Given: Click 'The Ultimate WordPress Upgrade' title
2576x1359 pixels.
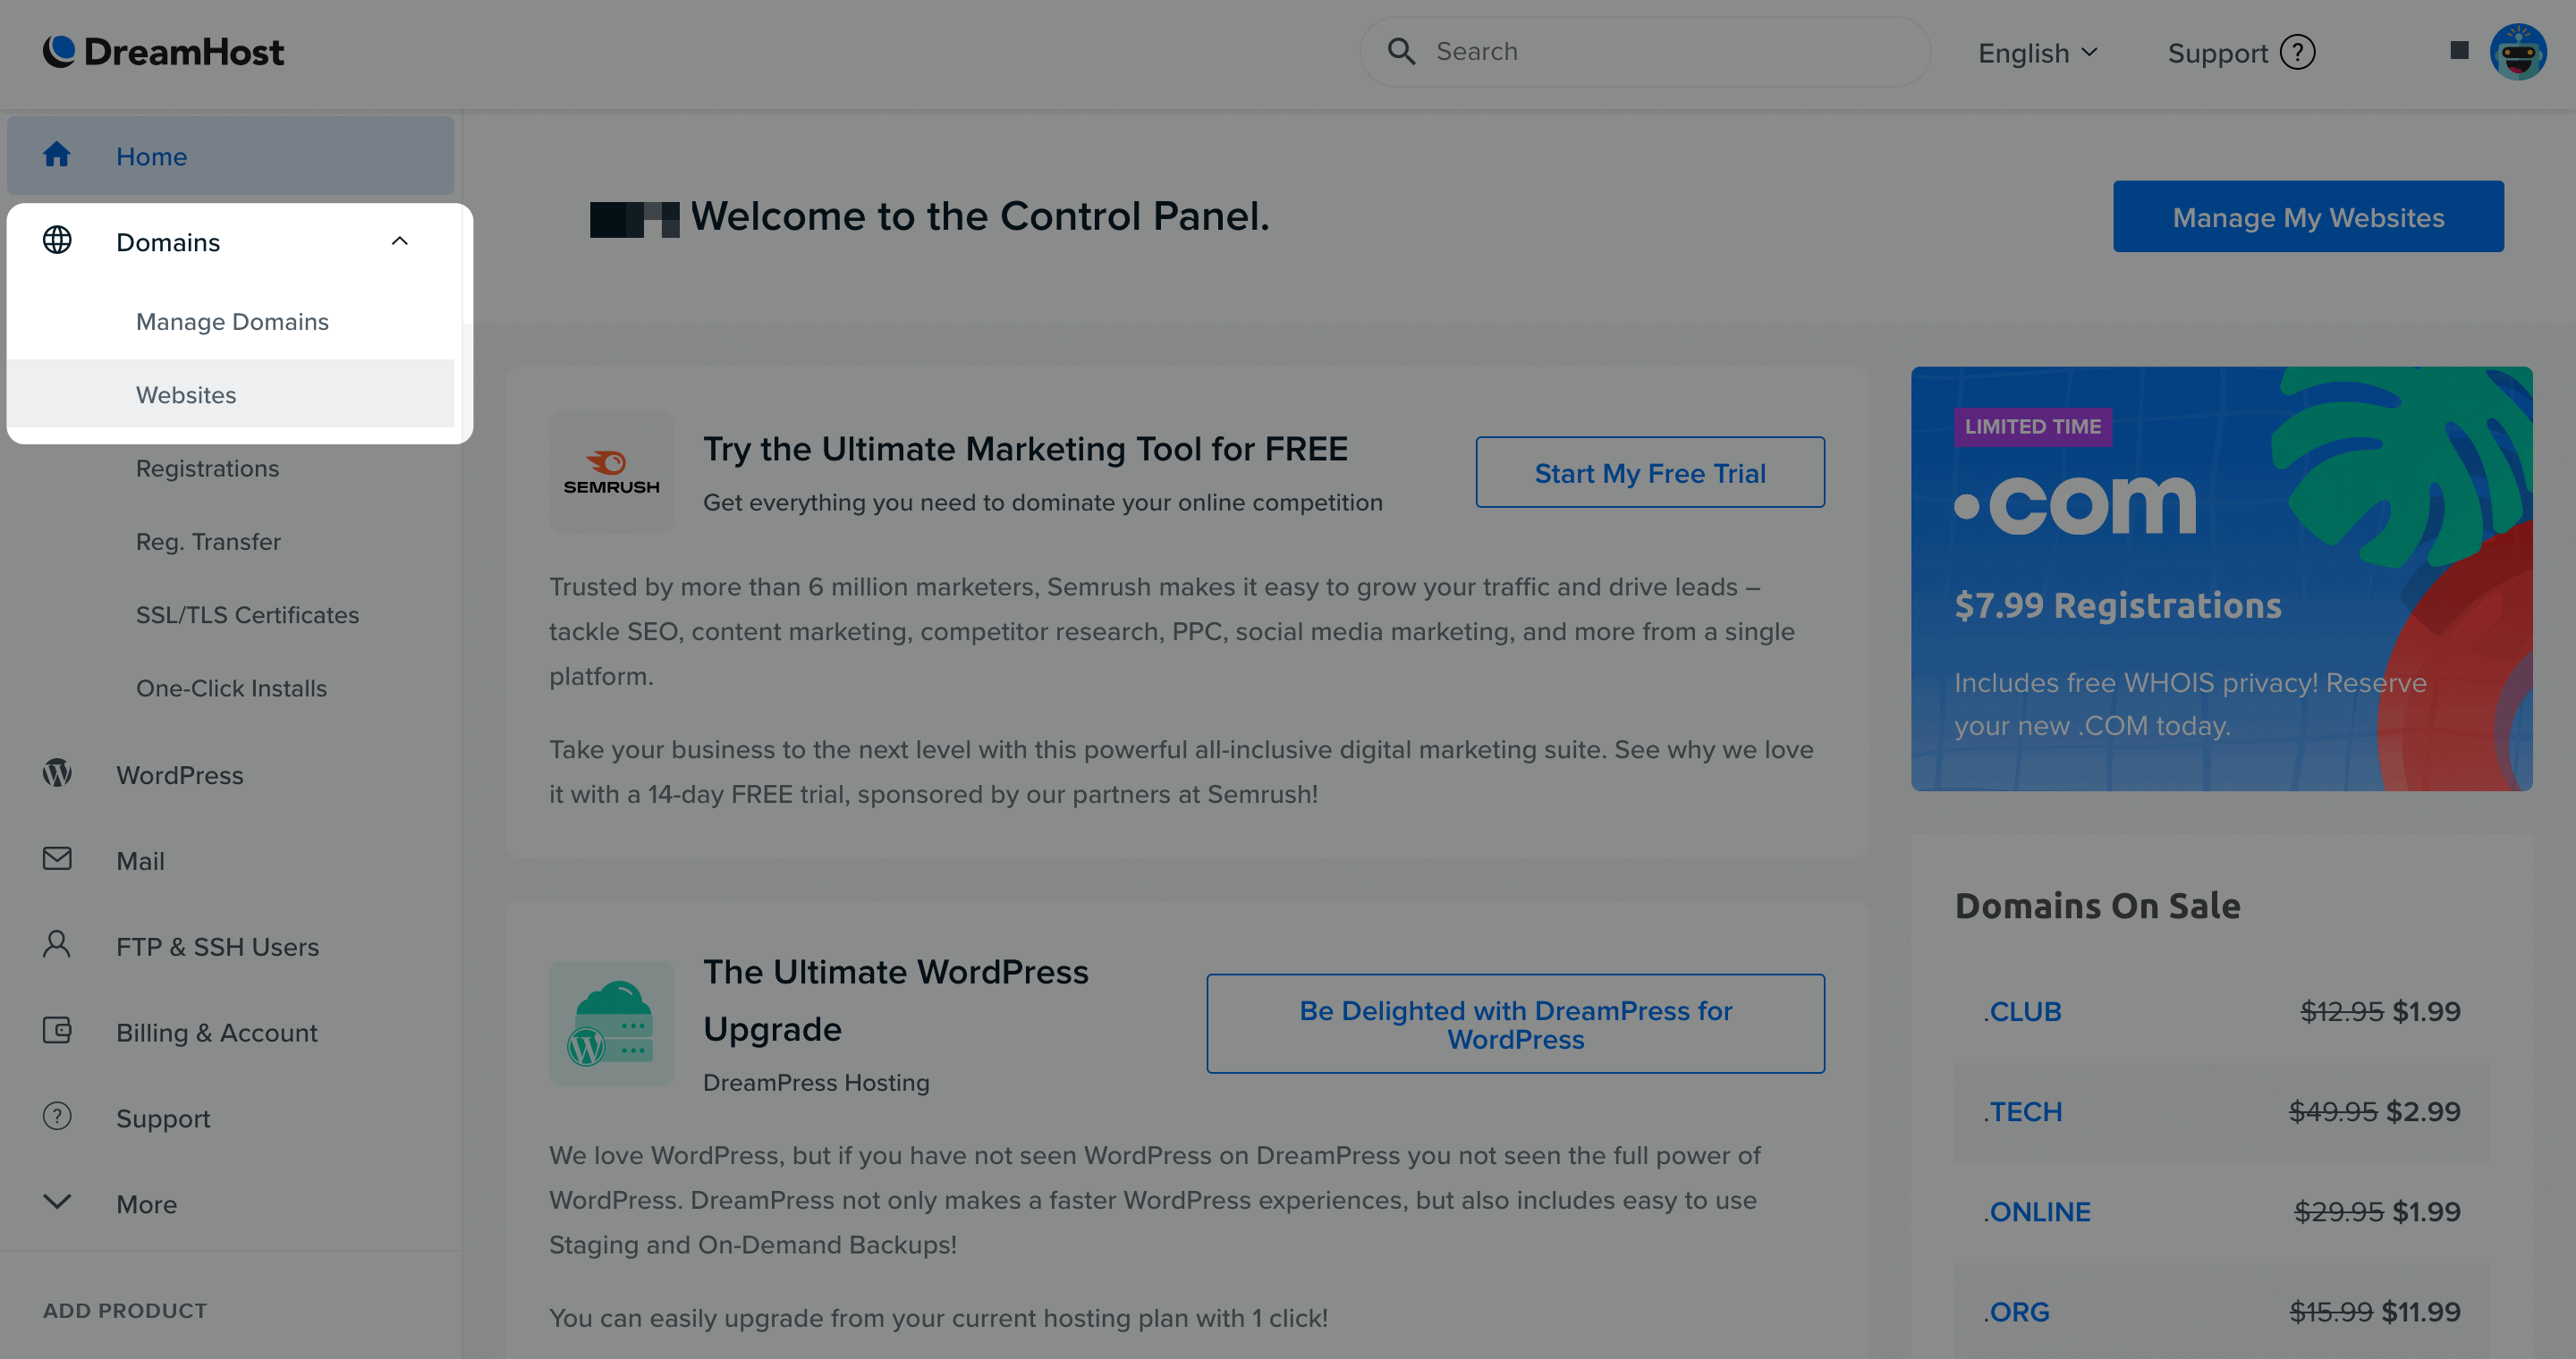Looking at the screenshot, I should click(x=896, y=1000).
